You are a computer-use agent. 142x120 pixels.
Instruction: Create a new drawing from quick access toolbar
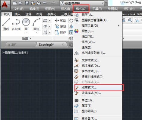click(15, 3)
